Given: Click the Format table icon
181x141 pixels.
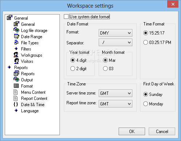Looking at the screenshot, I should (16, 86).
